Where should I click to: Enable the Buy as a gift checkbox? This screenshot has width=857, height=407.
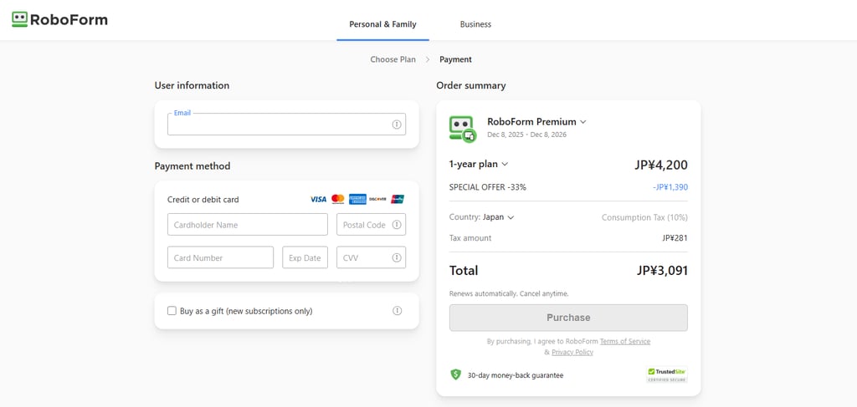pyautogui.click(x=172, y=311)
